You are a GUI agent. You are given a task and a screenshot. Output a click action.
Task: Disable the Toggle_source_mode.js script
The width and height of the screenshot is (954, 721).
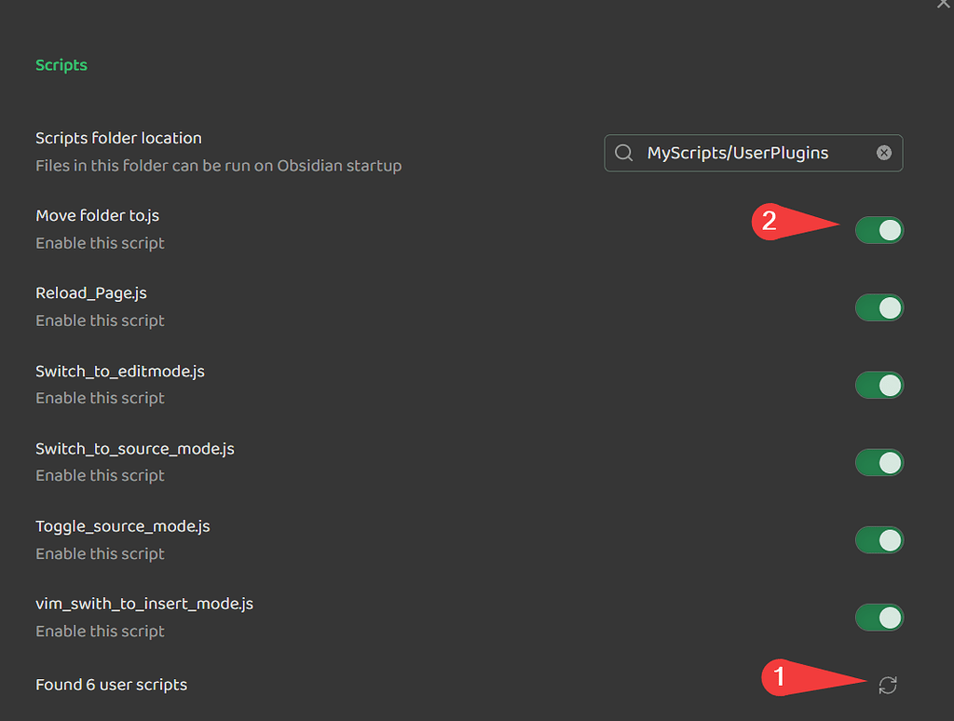click(x=879, y=539)
